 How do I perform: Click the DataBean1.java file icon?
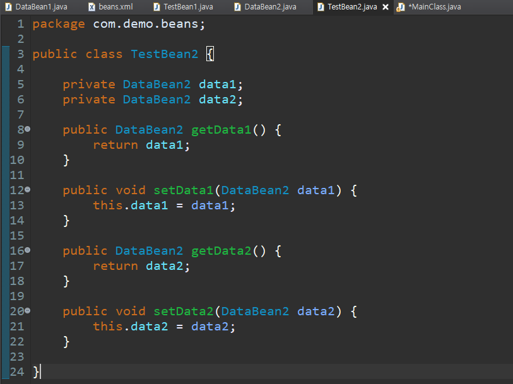(9, 7)
